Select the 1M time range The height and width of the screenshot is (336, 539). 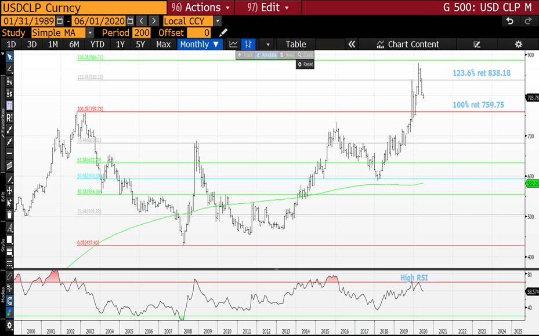53,44
